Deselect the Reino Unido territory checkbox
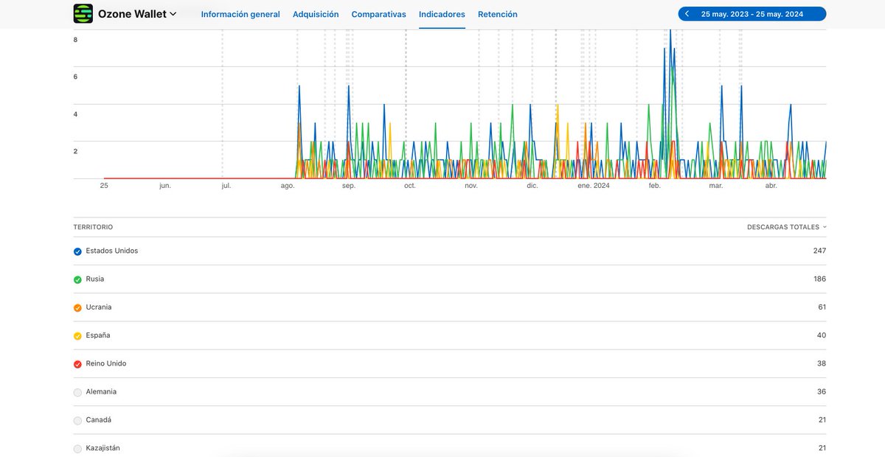Screen dimensions: 885x457 coord(77,364)
